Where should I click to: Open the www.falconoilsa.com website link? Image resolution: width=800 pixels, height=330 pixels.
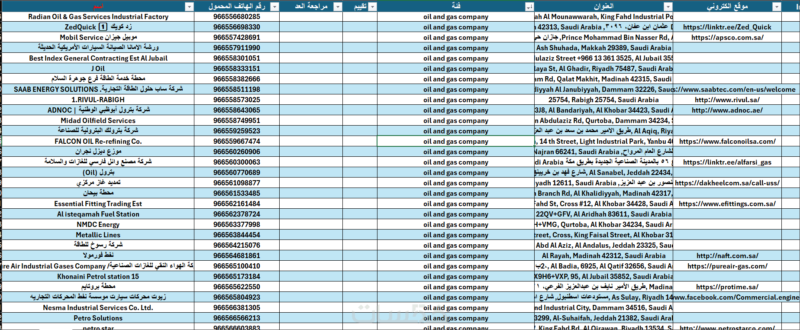727,141
